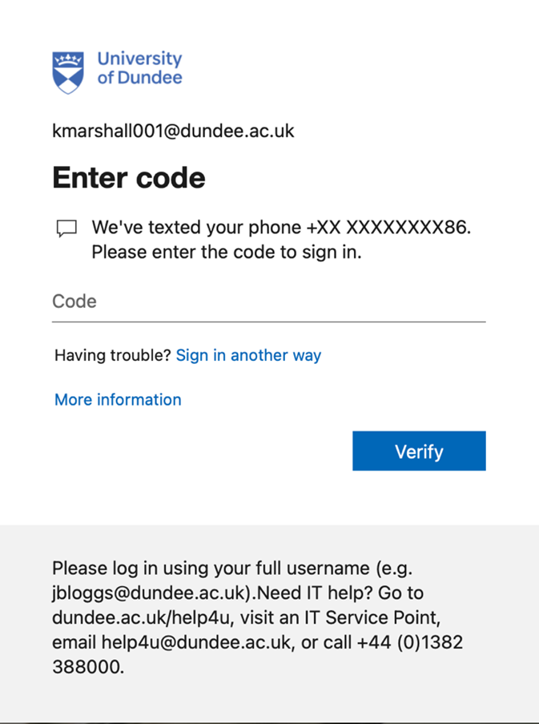Image resolution: width=539 pixels, height=724 pixels.
Task: Click the University of Dundee wordmark text
Action: [139, 68]
